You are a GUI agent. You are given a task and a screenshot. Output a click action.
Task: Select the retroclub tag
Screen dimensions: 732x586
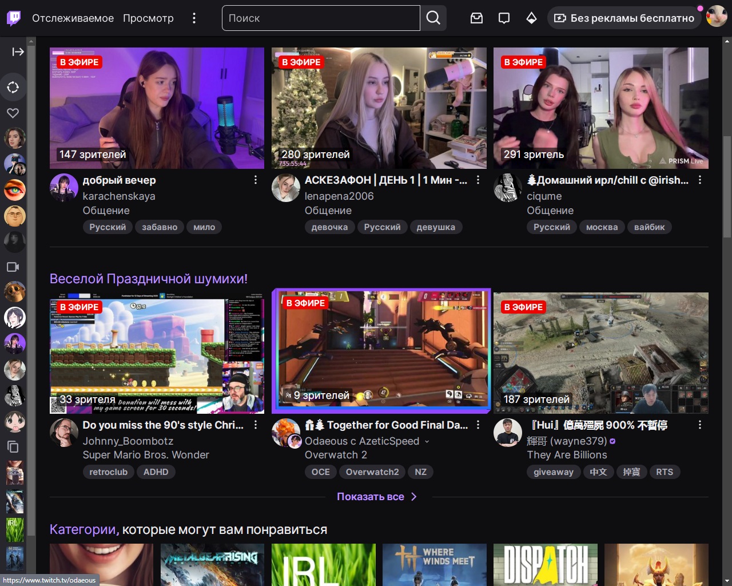pos(109,472)
